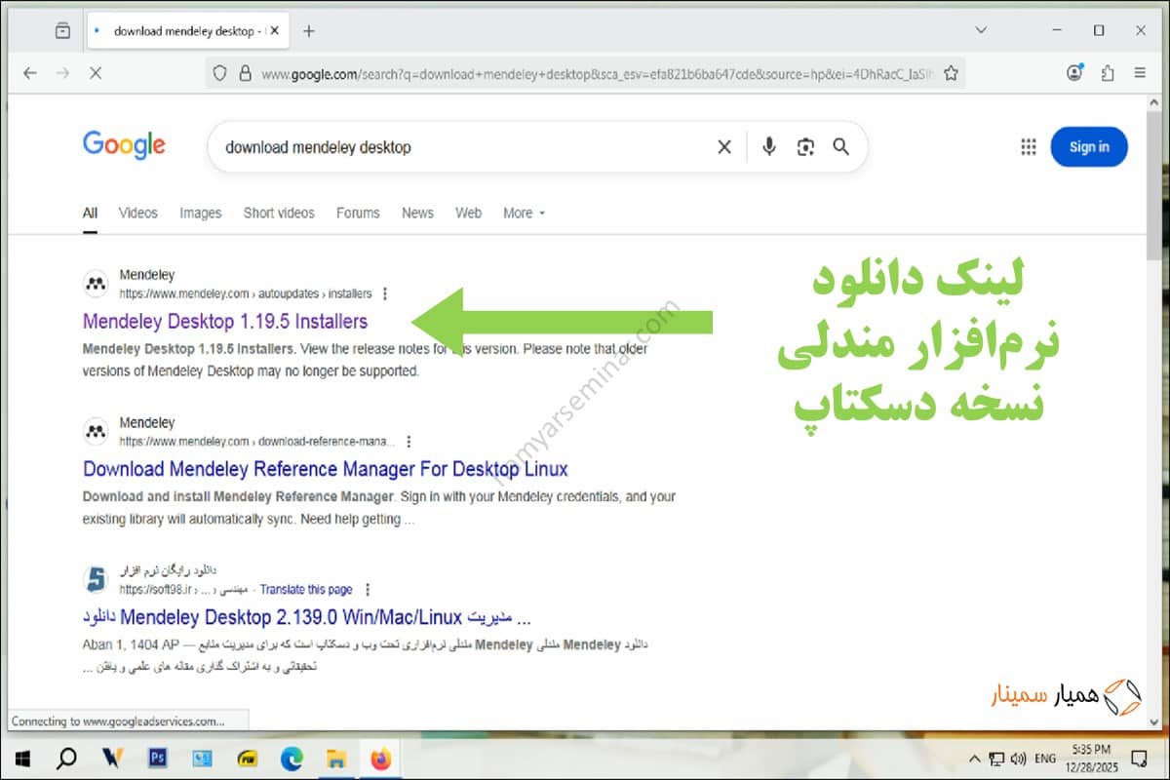Click the magnifier search button
Image resolution: width=1170 pixels, height=780 pixels.
coord(840,147)
